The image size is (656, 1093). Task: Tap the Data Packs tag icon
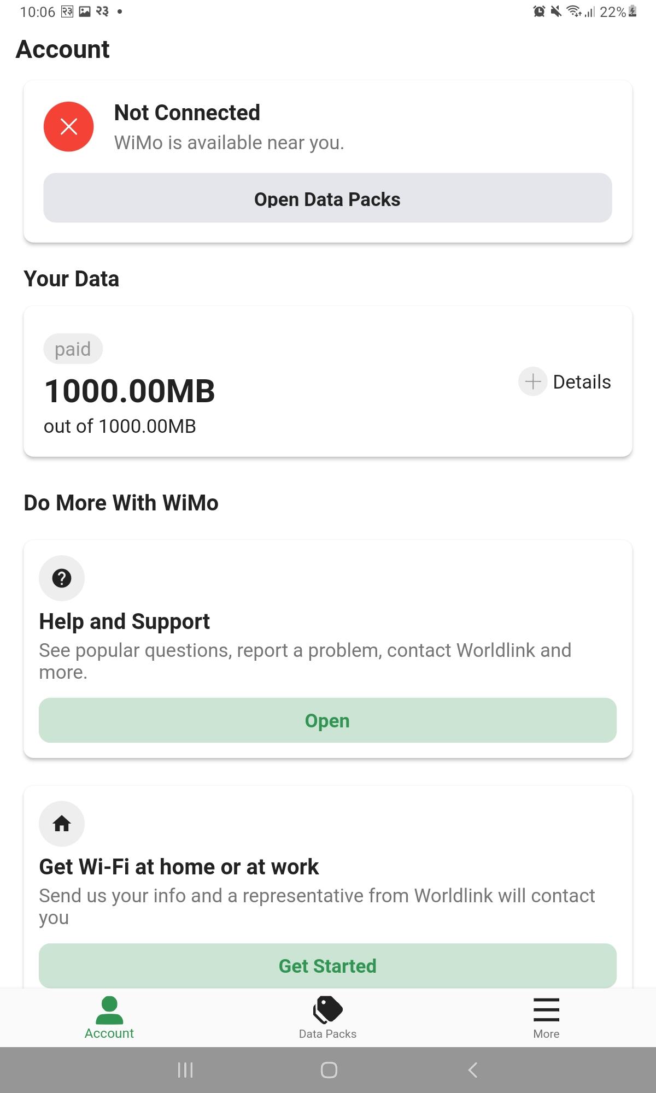[328, 1009]
